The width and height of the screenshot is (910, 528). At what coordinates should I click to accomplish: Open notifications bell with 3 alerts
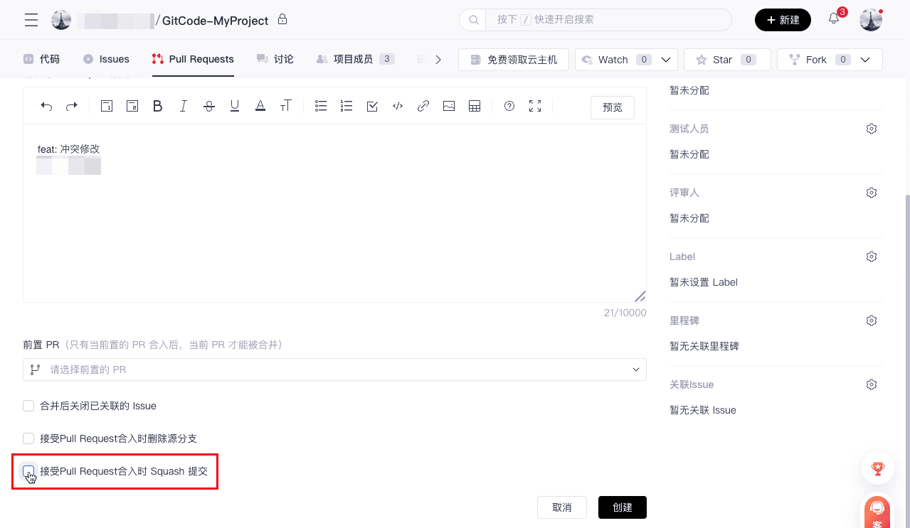834,19
